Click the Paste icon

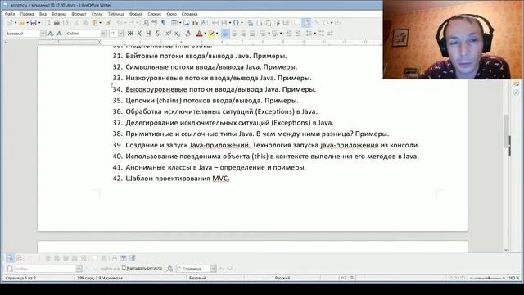point(95,23)
